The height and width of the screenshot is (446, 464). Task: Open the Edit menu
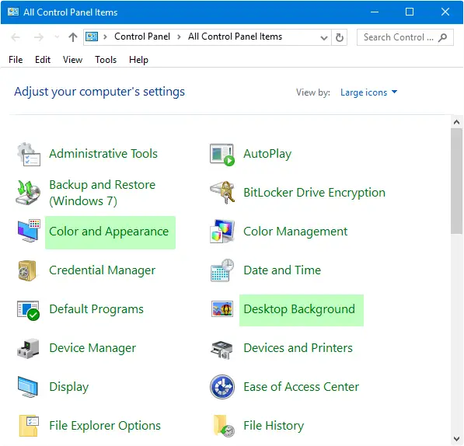[x=43, y=60]
